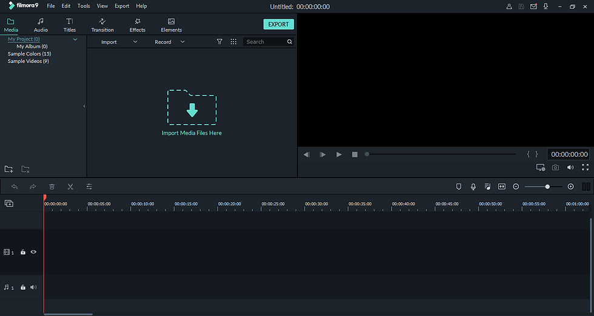This screenshot has width=594, height=316.
Task: Zoom in the timeline plus icon
Action: pyautogui.click(x=571, y=186)
